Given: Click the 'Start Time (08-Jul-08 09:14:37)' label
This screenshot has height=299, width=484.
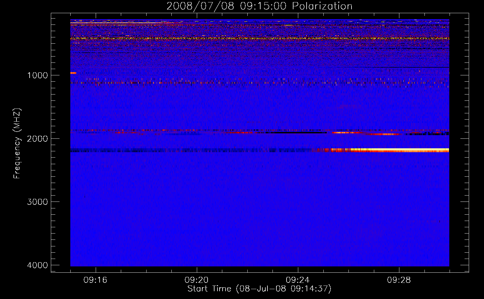Looking at the screenshot, I should pos(259,289).
